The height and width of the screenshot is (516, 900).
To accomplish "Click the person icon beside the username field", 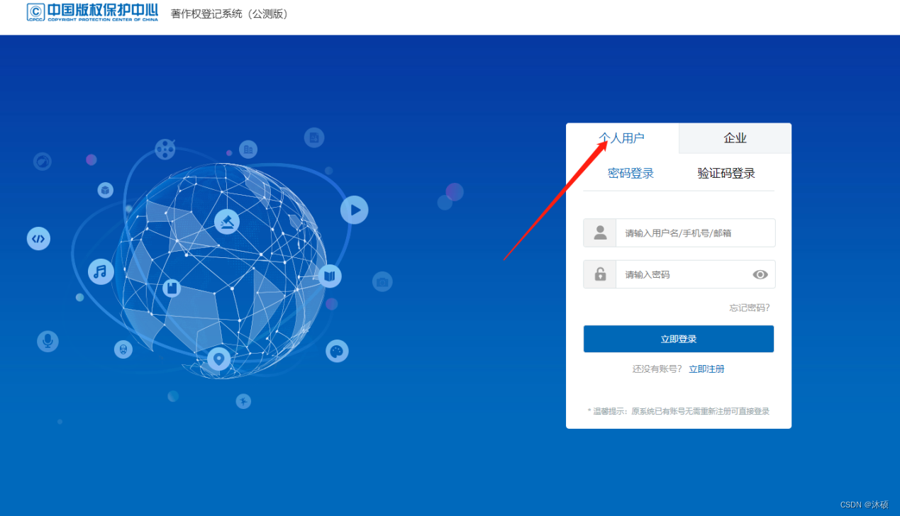I will click(599, 232).
